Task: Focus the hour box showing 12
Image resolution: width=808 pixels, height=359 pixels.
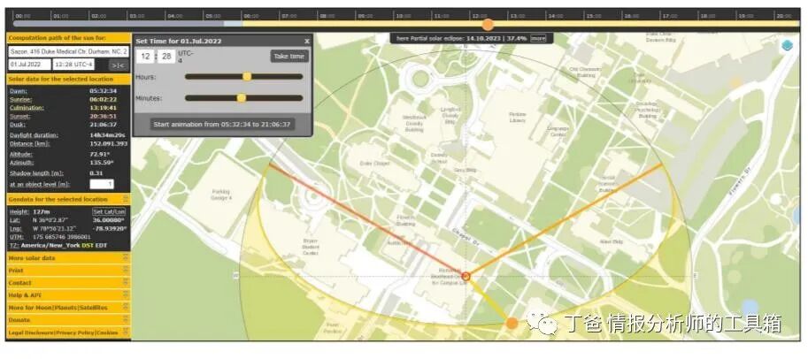Action: 145,56
